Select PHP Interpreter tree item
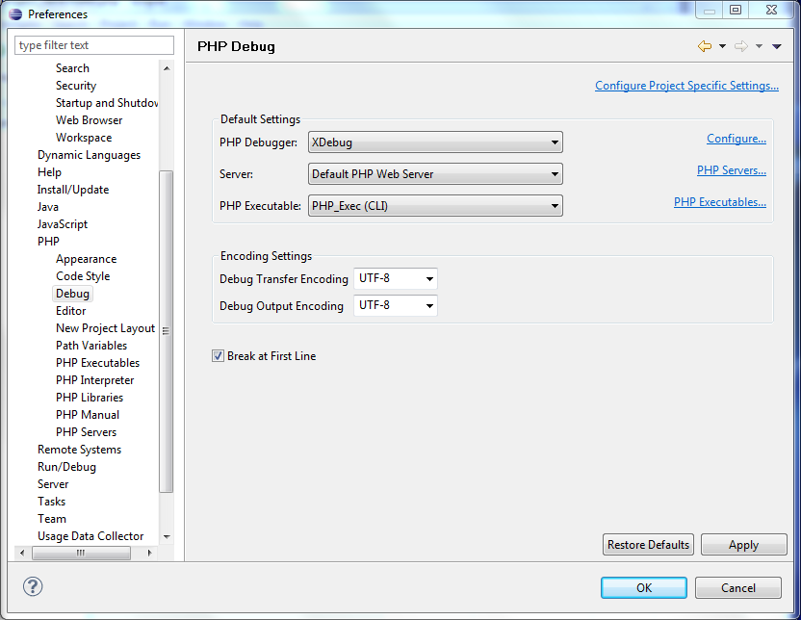Screen dimensions: 801x620 [x=95, y=380]
